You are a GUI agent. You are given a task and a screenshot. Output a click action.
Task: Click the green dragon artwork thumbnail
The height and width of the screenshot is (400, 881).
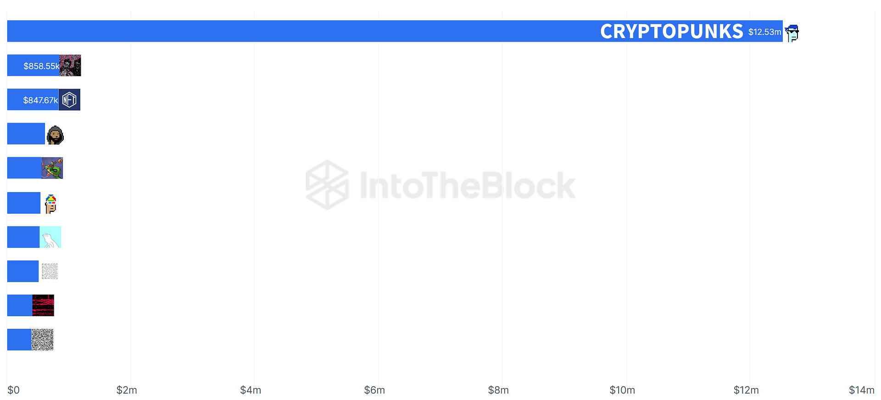[52, 168]
